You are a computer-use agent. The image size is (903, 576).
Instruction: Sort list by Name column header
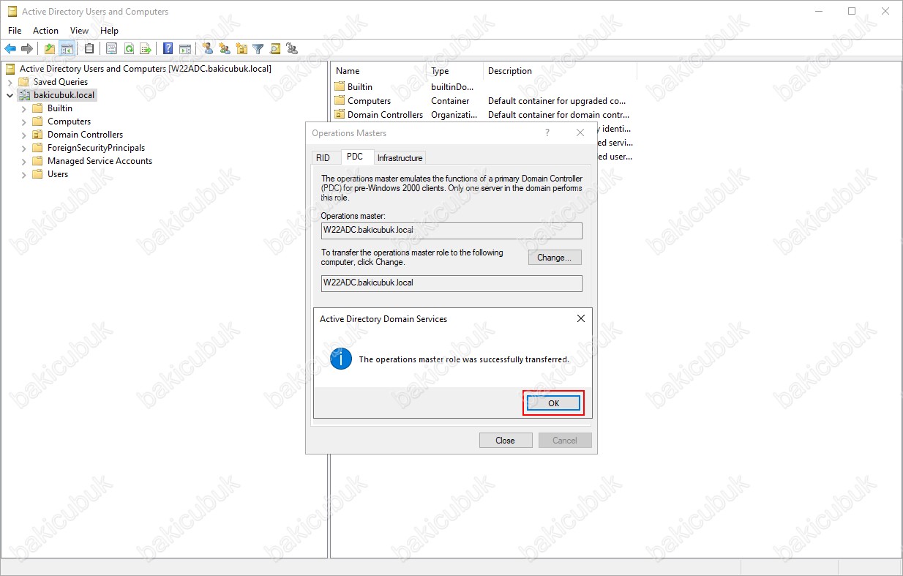tap(378, 71)
